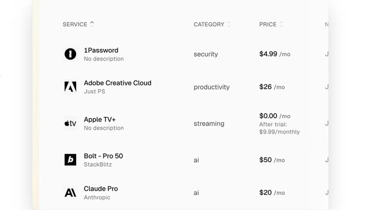
Task: Click the 1Password keyhole logo icon
Action: pyautogui.click(x=70, y=54)
